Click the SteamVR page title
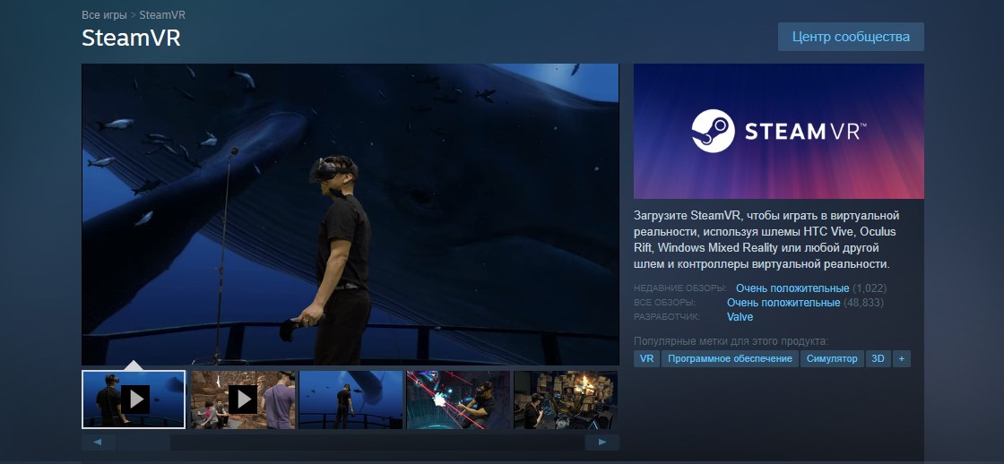Viewport: 1004px width, 464px height. tap(131, 38)
